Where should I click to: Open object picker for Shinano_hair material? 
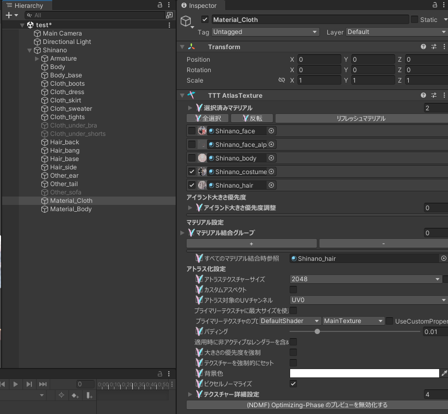(271, 185)
